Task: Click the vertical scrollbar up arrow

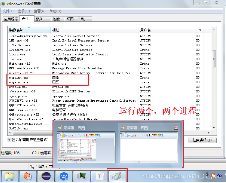Action: pyautogui.click(x=214, y=29)
